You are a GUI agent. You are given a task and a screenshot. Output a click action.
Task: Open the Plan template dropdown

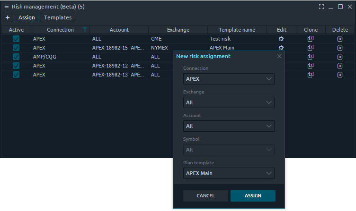[229, 173]
